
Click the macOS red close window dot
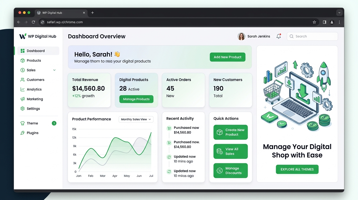click(20, 12)
